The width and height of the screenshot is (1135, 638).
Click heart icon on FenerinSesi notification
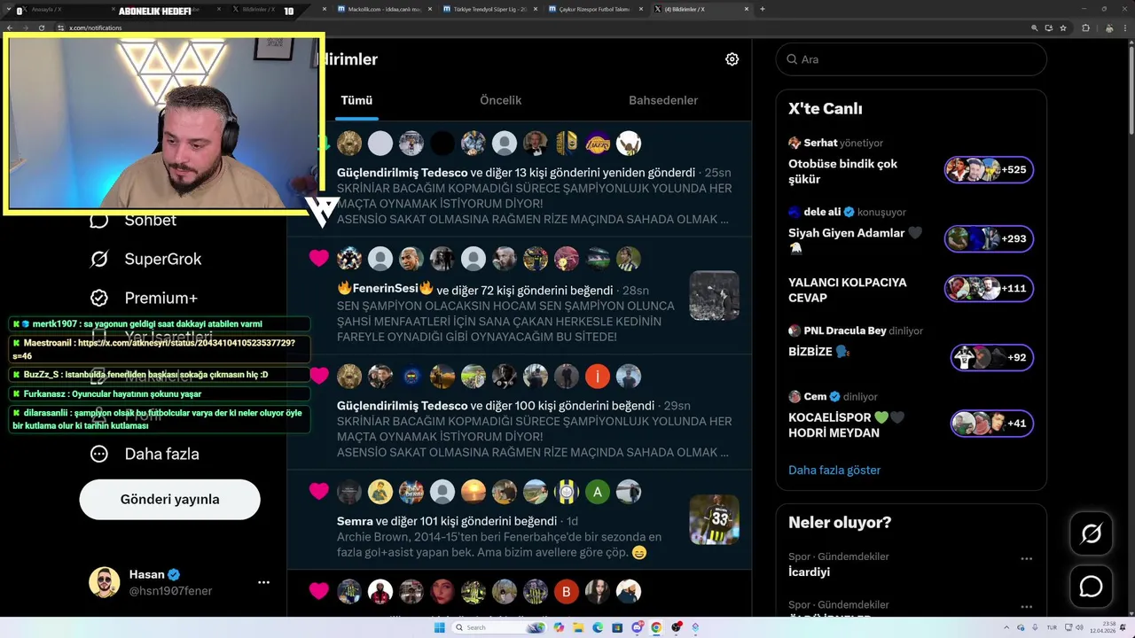point(319,259)
